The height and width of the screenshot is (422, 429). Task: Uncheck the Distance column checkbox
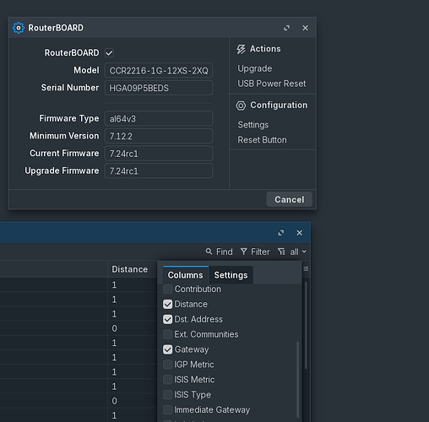point(167,304)
